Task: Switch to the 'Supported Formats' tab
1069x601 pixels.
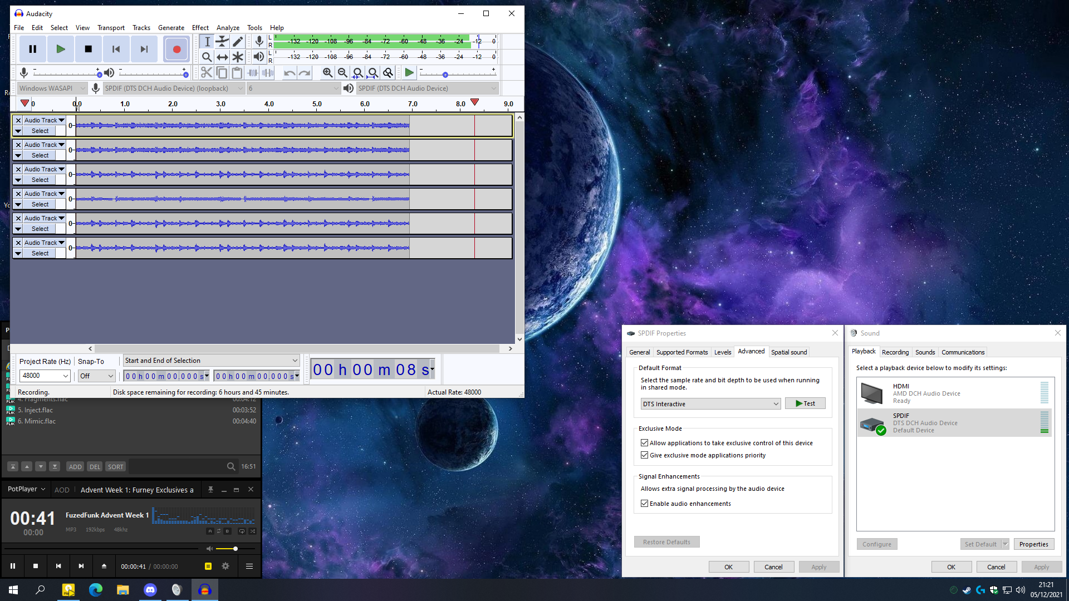Action: coord(682,352)
